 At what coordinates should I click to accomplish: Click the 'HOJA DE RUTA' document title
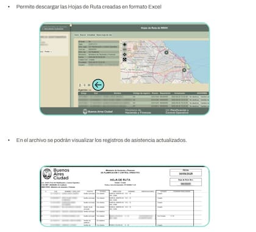click(120, 180)
